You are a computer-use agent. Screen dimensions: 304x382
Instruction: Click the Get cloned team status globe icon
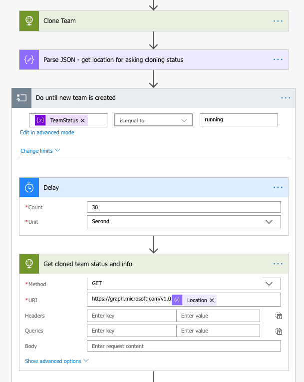tap(29, 264)
